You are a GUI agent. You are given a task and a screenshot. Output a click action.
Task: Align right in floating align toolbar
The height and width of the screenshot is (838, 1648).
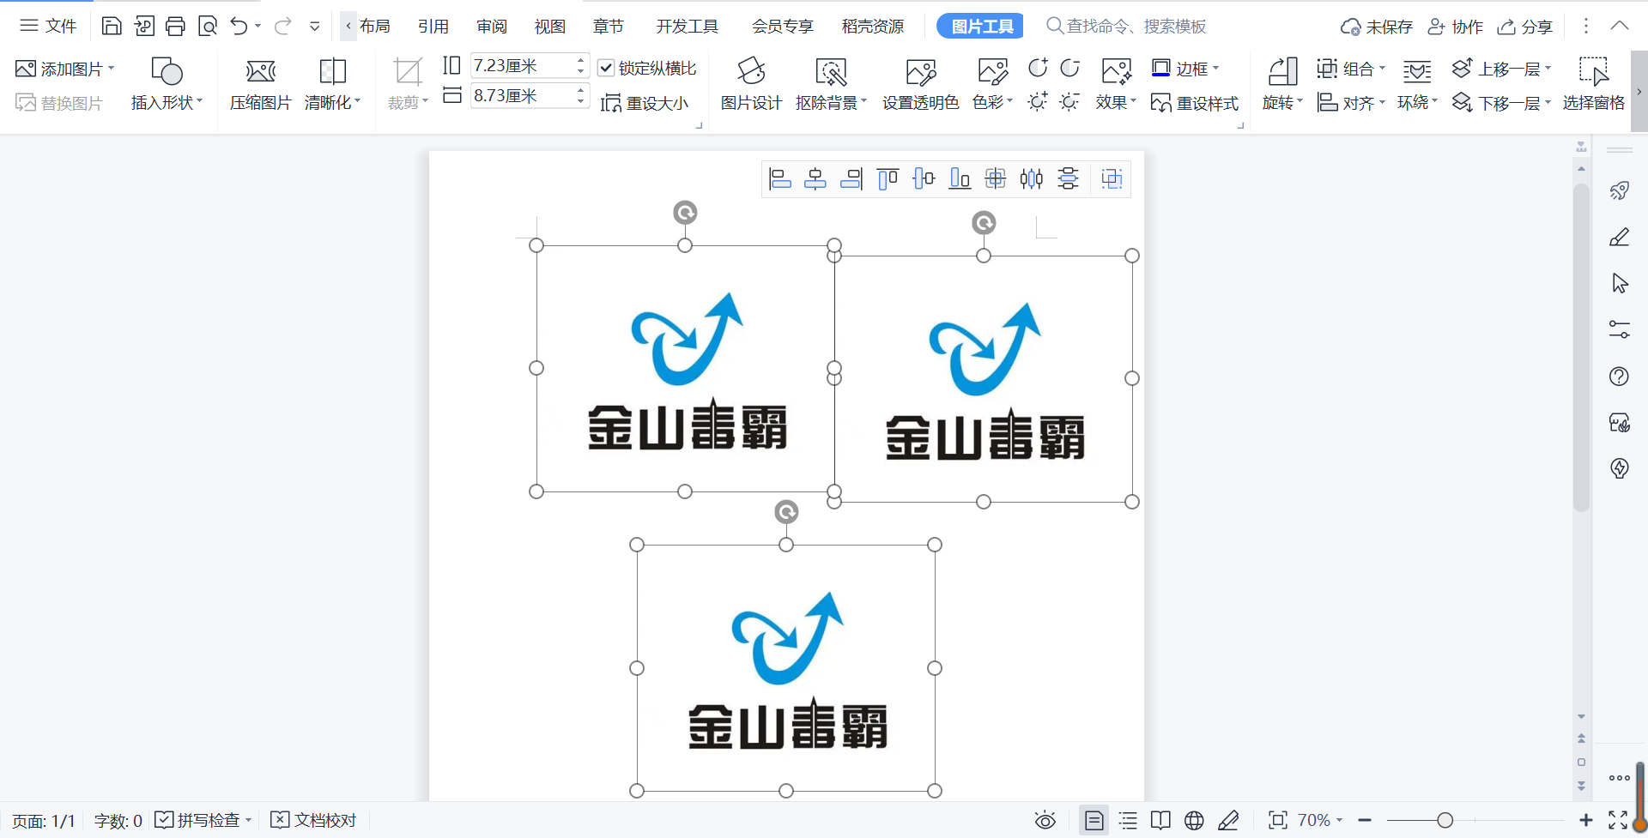(851, 178)
